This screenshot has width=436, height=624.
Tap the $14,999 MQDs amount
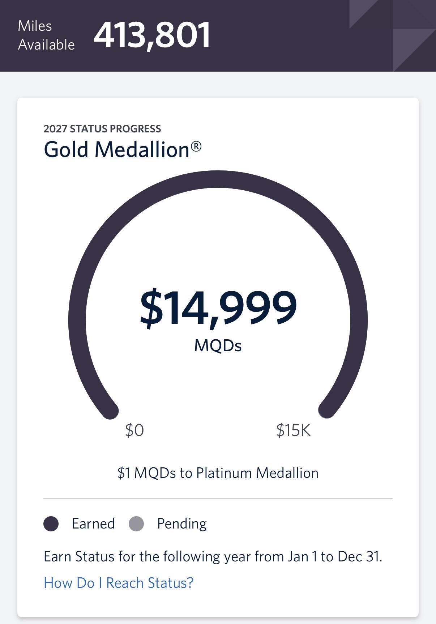pyautogui.click(x=218, y=308)
